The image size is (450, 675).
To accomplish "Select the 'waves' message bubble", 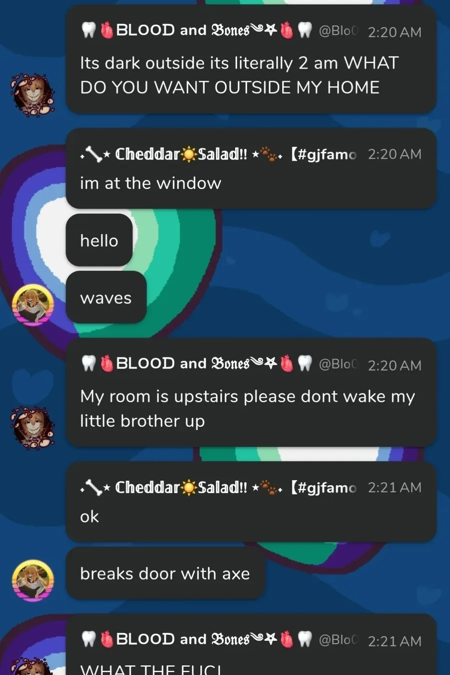I will point(106,297).
